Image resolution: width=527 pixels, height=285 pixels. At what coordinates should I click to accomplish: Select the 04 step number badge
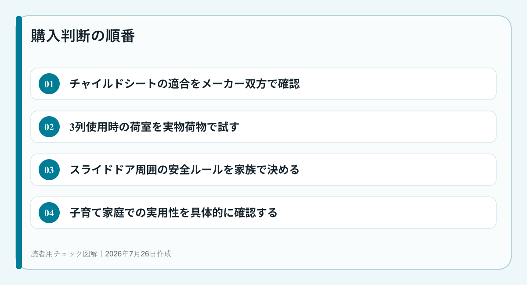tap(49, 213)
